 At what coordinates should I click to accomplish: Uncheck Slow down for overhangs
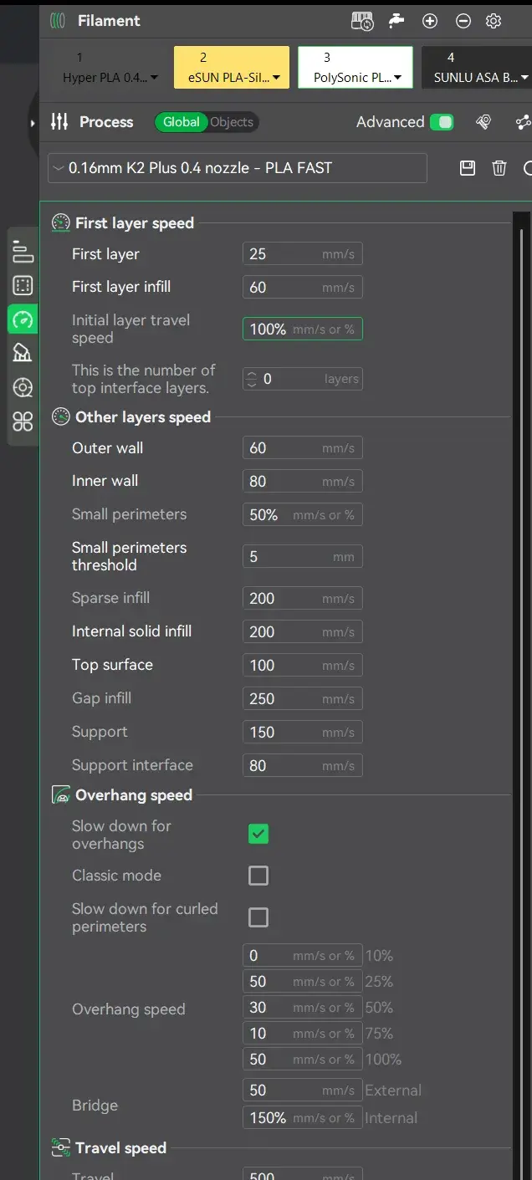[x=258, y=834]
